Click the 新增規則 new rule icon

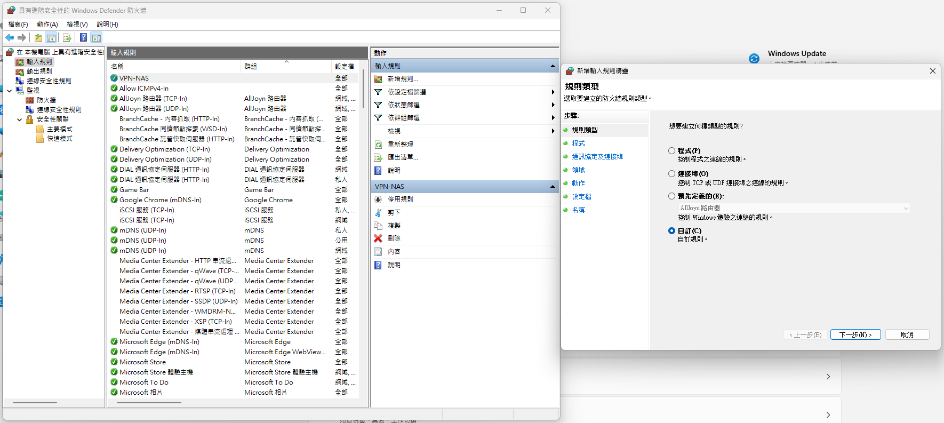click(378, 79)
